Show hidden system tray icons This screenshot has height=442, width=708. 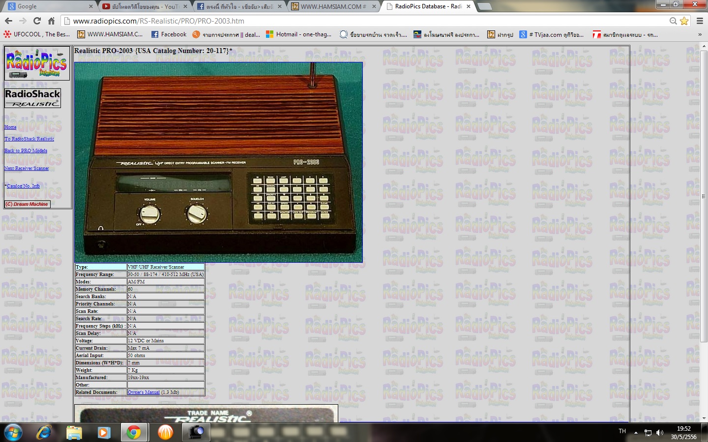click(636, 433)
